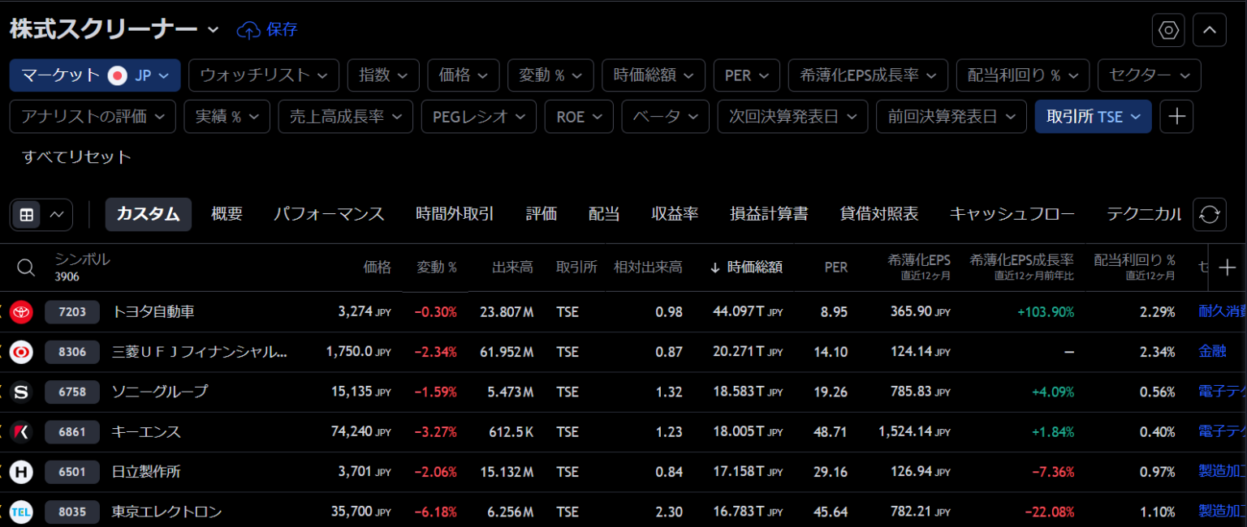Open the screener settings gear icon
The image size is (1247, 527).
(x=1167, y=29)
